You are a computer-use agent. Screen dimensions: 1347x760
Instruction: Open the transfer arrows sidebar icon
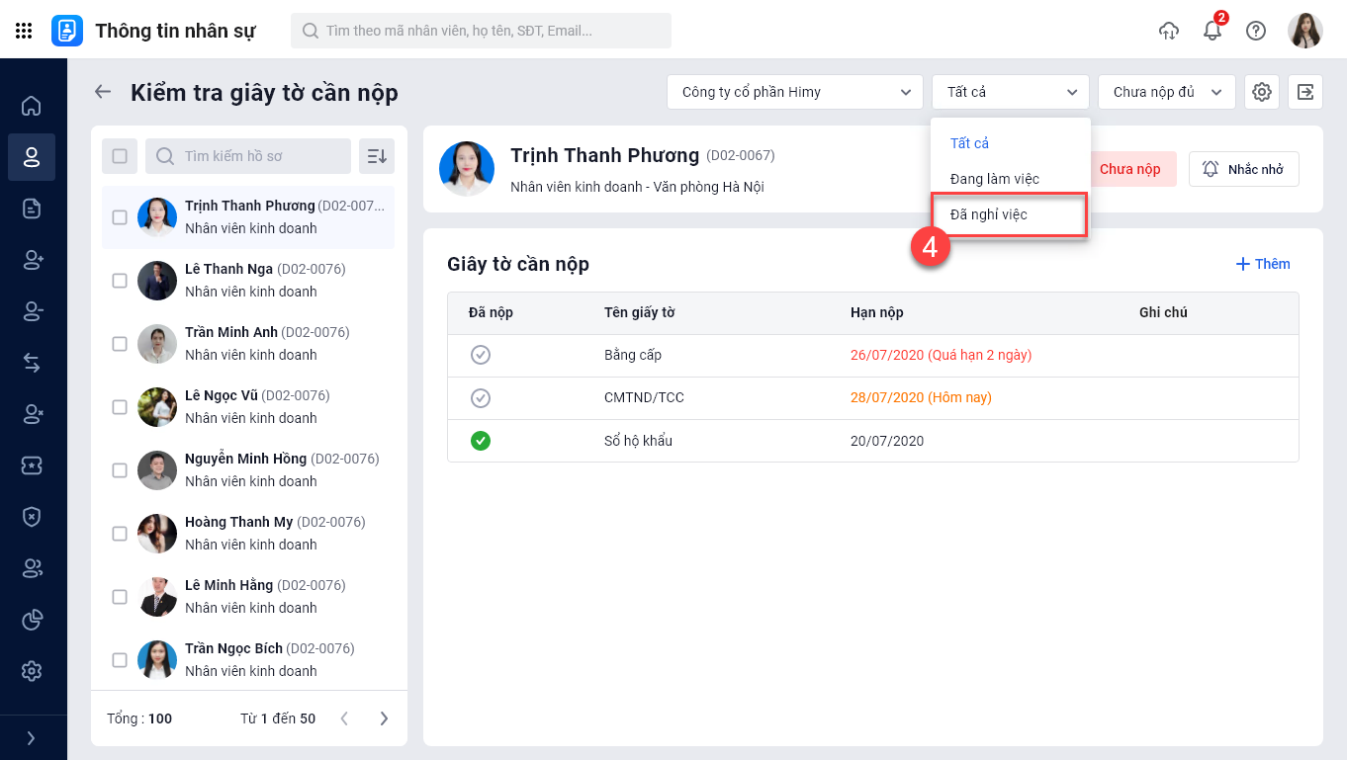[x=32, y=363]
